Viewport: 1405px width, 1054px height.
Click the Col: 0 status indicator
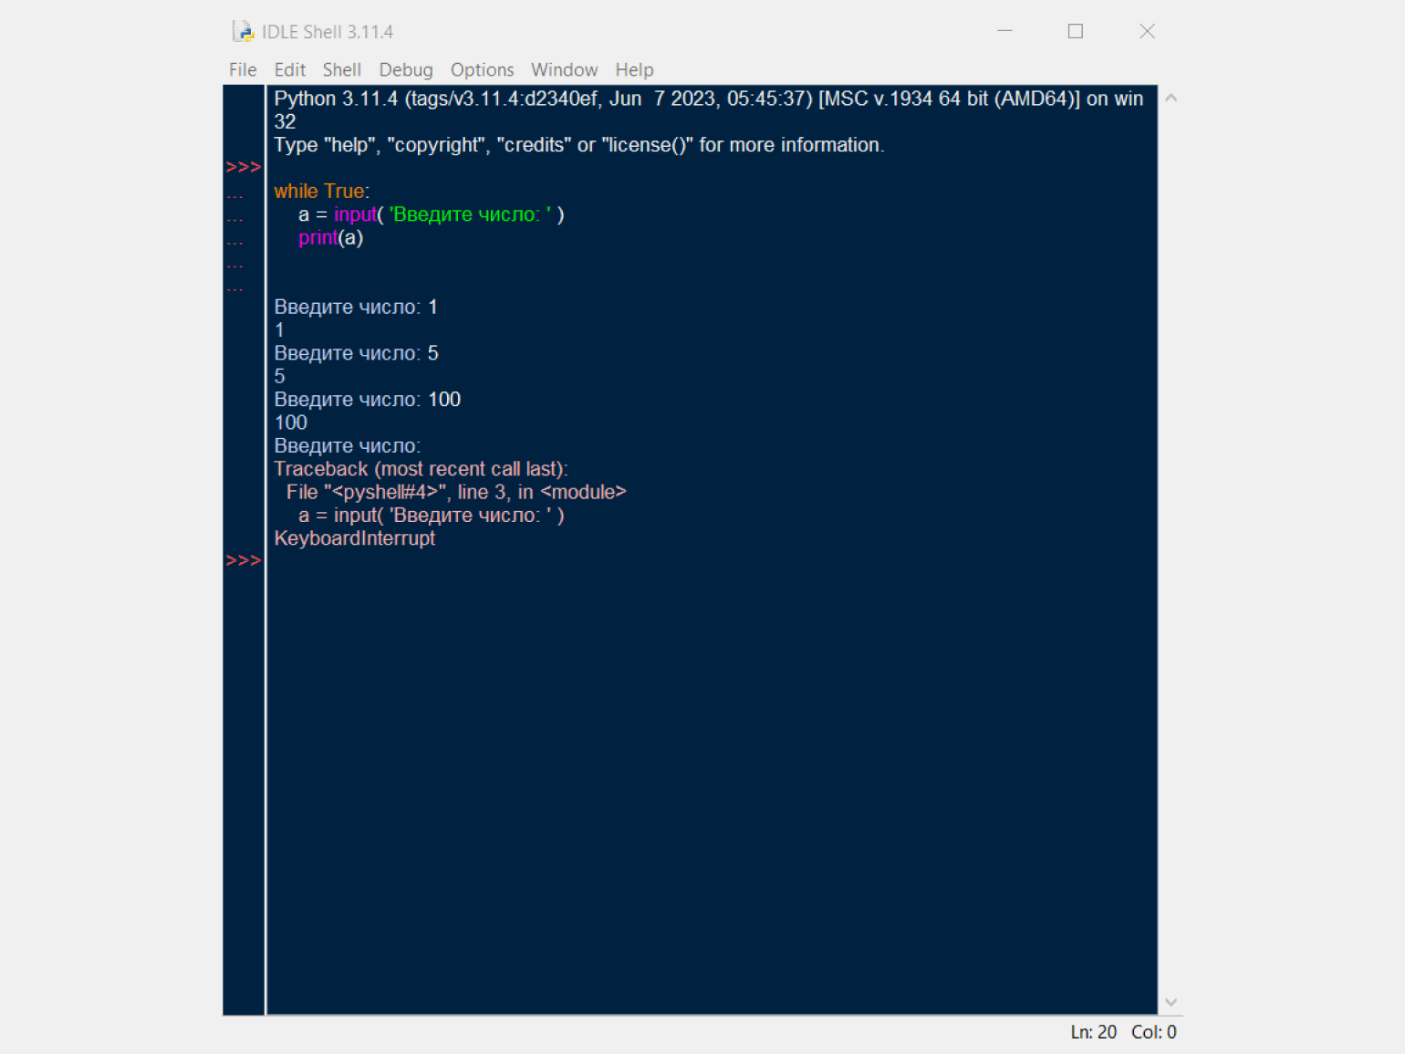click(x=1153, y=1032)
